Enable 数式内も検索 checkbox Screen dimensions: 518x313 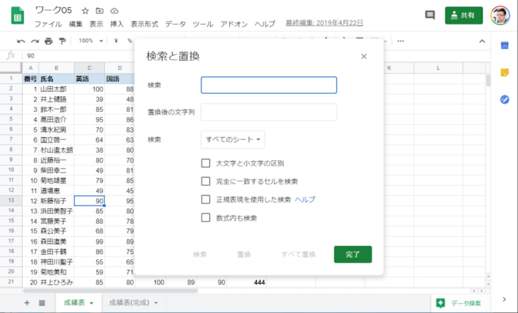[205, 218]
